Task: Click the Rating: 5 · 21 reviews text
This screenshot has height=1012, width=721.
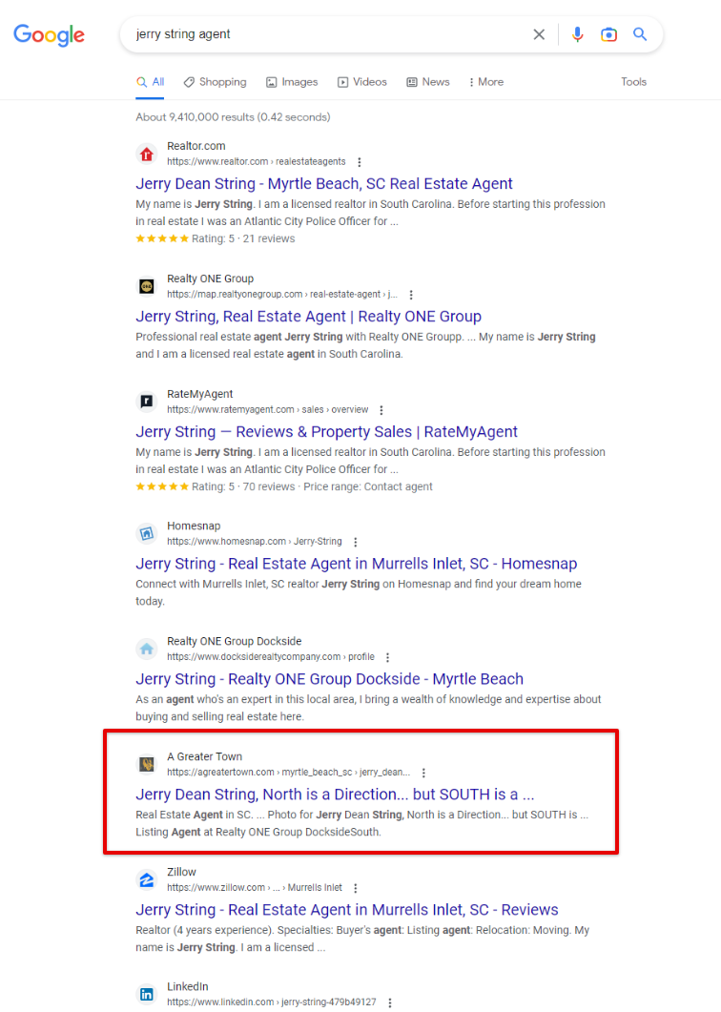Action: point(243,238)
